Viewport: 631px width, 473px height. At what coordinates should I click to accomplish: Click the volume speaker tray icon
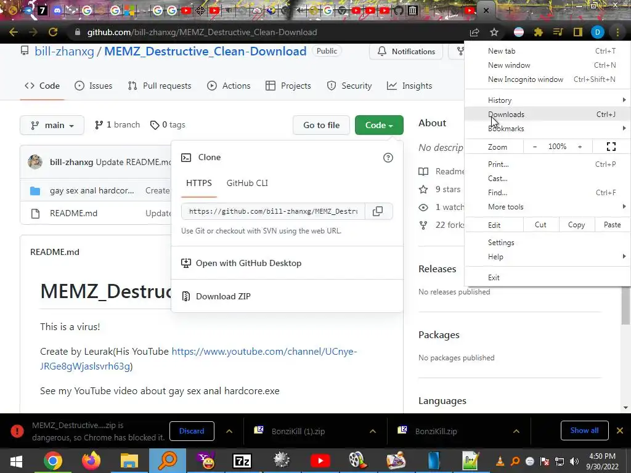[x=574, y=461]
